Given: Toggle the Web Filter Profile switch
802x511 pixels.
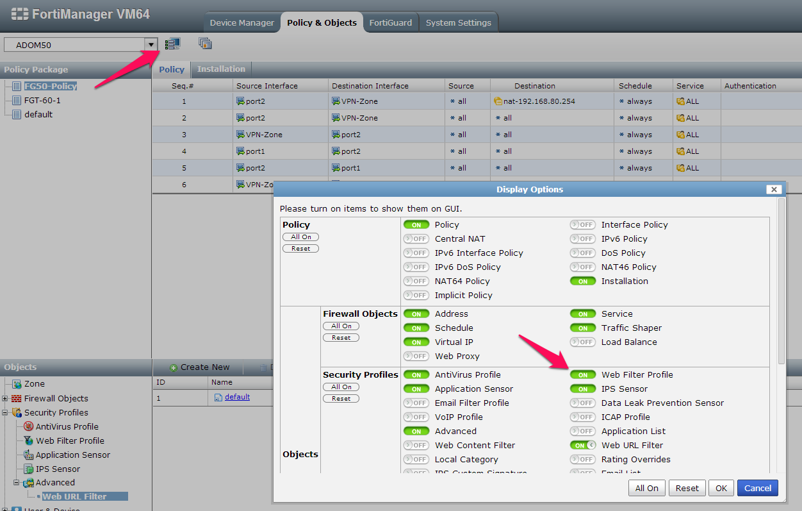Looking at the screenshot, I should [583, 375].
